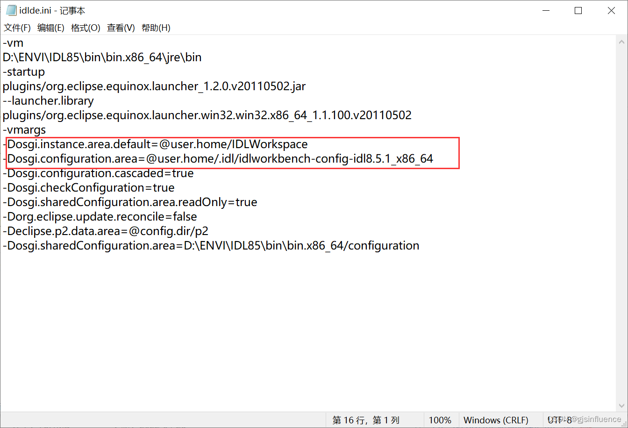Screen dimensions: 628x428
Task: Click the UTF-8 encoding indicator
Action: [559, 420]
